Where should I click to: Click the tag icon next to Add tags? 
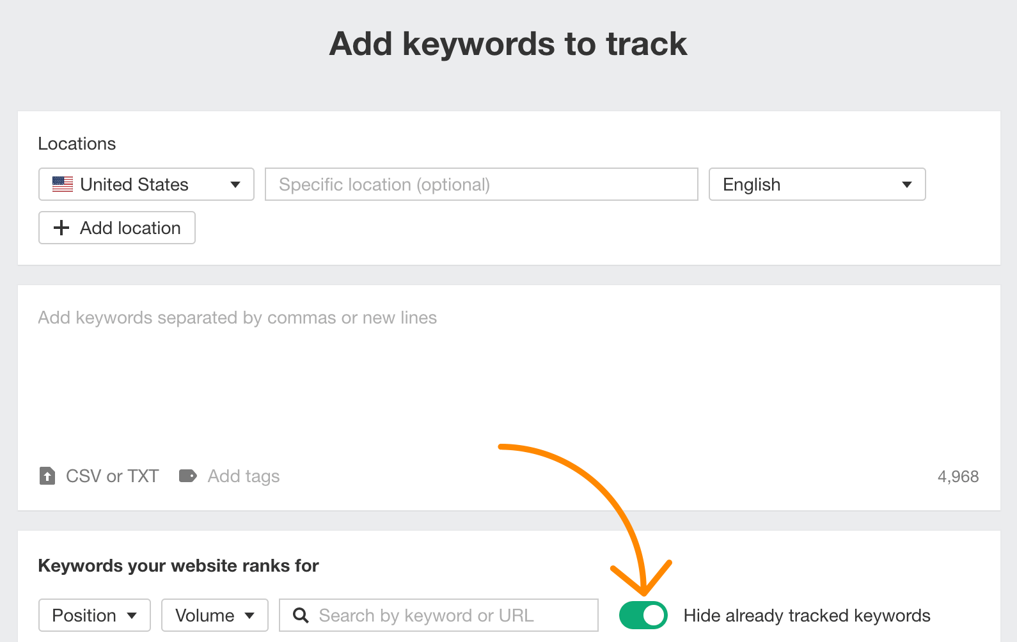coord(187,476)
